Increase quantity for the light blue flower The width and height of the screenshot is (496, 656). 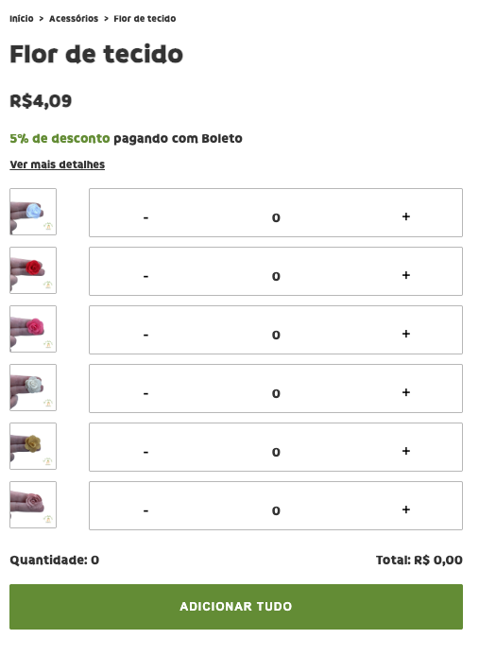click(x=405, y=216)
